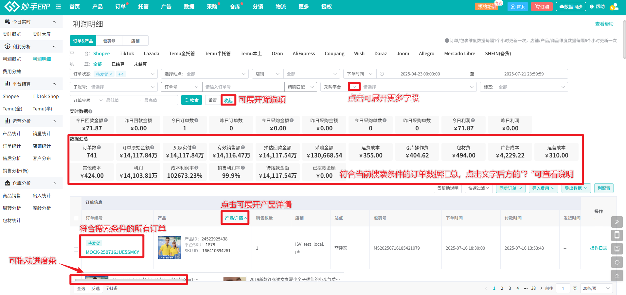The height and width of the screenshot is (295, 626).
Task: Open the 选择站点 dropdown
Action: coord(205,74)
